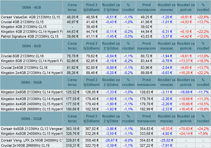Click the +70,83 € half-year difference
Image resolution: width=211 pixels, height=148 pixels.
pos(186,129)
